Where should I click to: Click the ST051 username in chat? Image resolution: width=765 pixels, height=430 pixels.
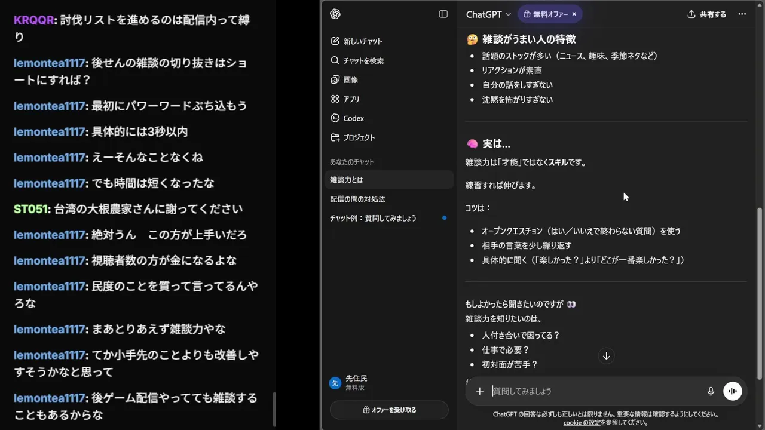coord(31,209)
